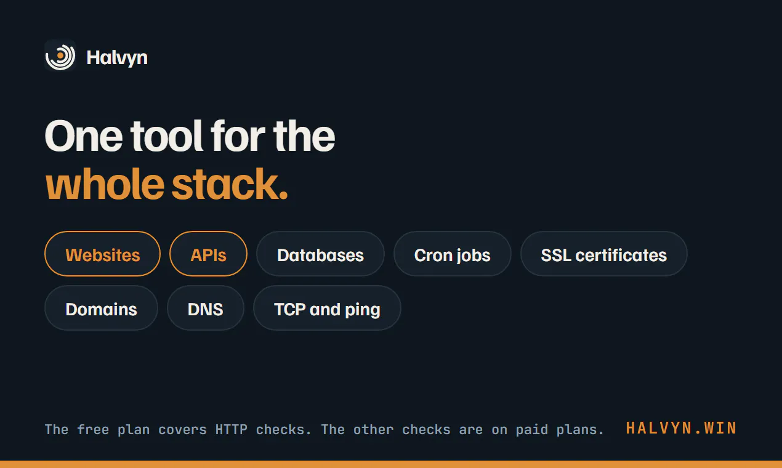Viewport: 782px width, 468px height.
Task: Click the orange center dot of the logo
Action: click(60, 56)
